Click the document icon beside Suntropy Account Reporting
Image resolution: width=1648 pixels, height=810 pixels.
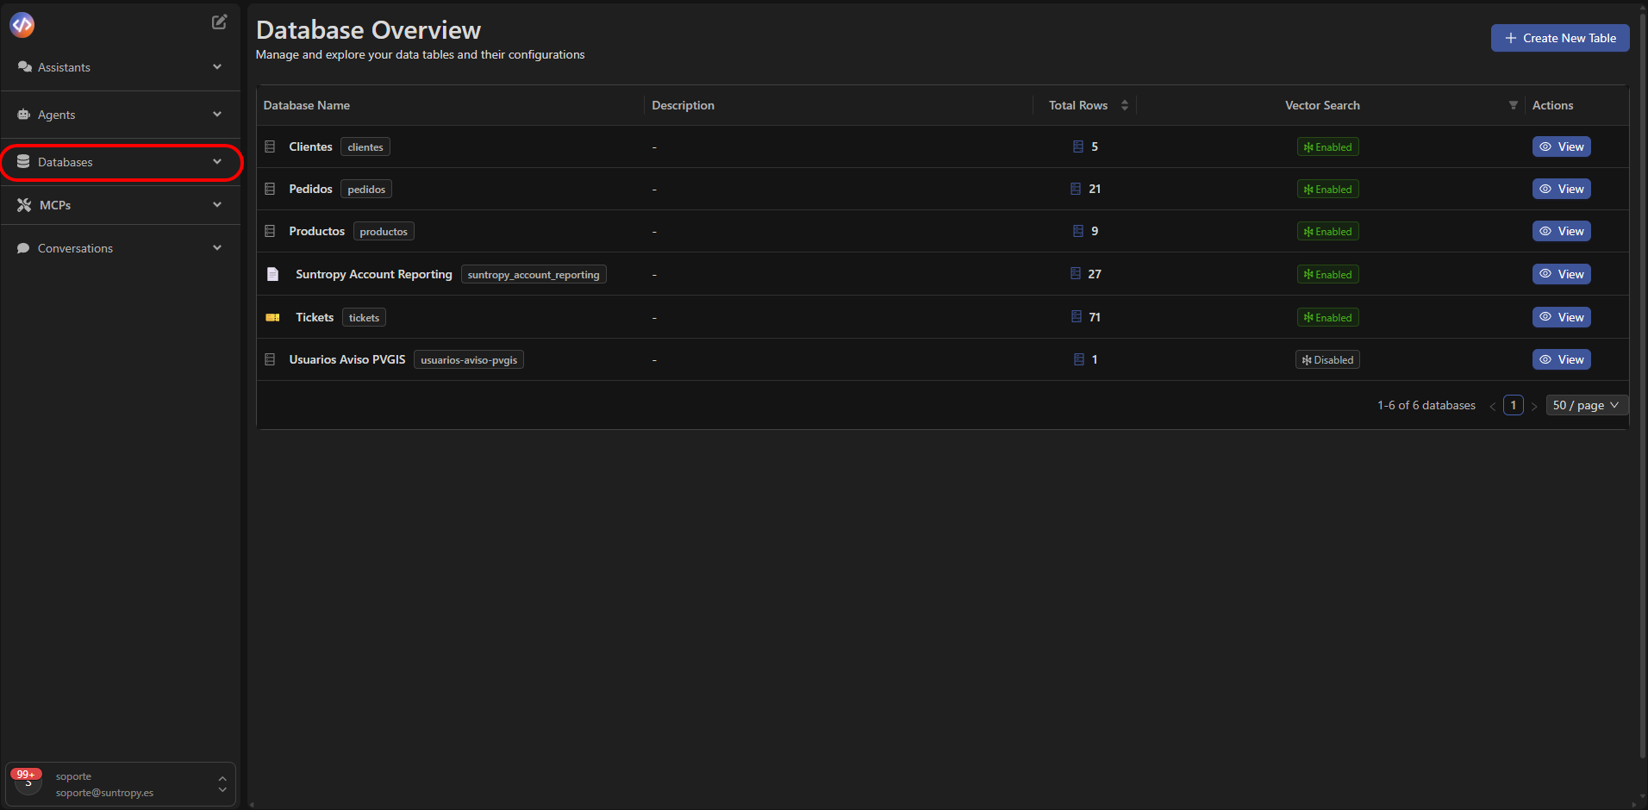pos(272,274)
